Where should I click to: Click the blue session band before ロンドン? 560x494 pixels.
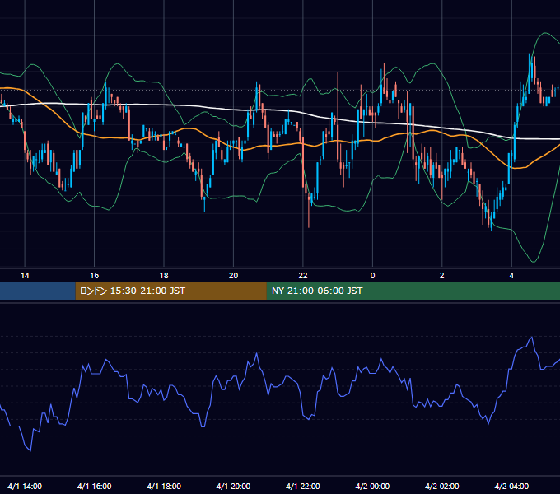[38, 291]
